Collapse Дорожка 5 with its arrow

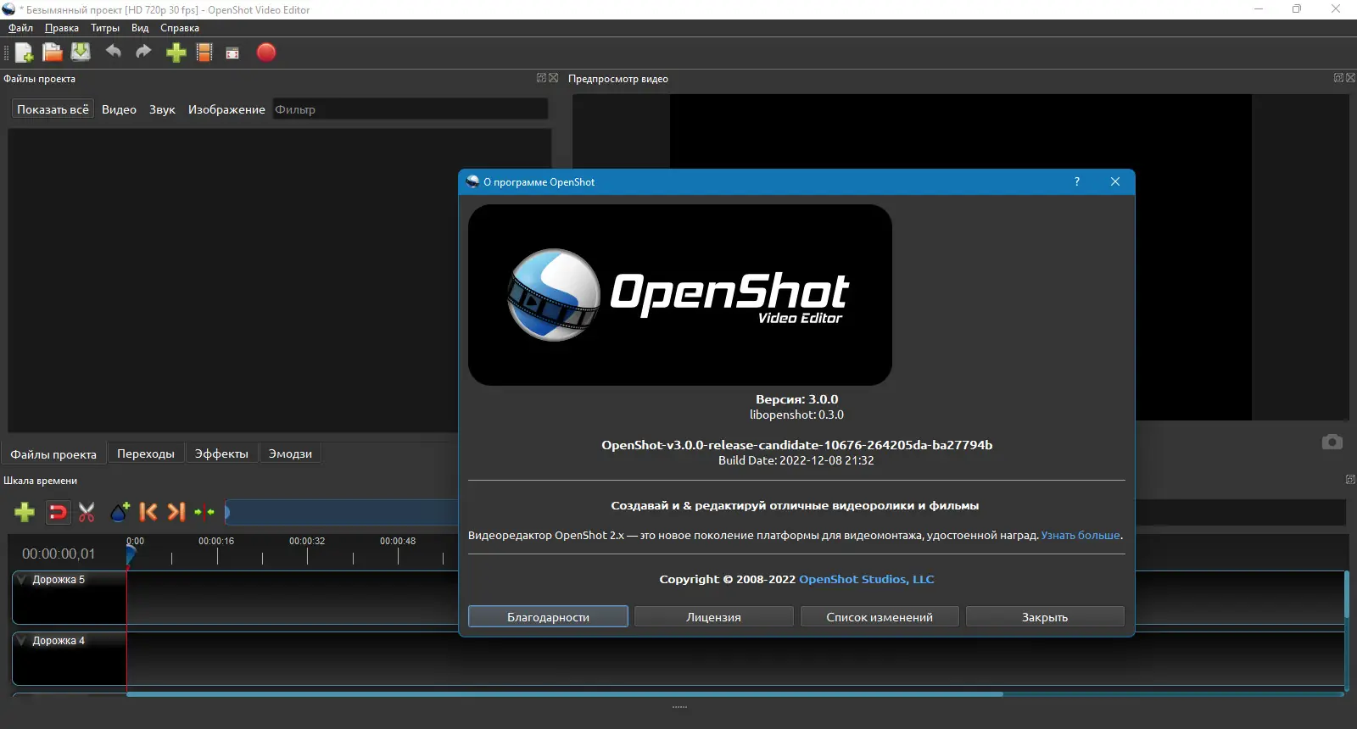[22, 580]
